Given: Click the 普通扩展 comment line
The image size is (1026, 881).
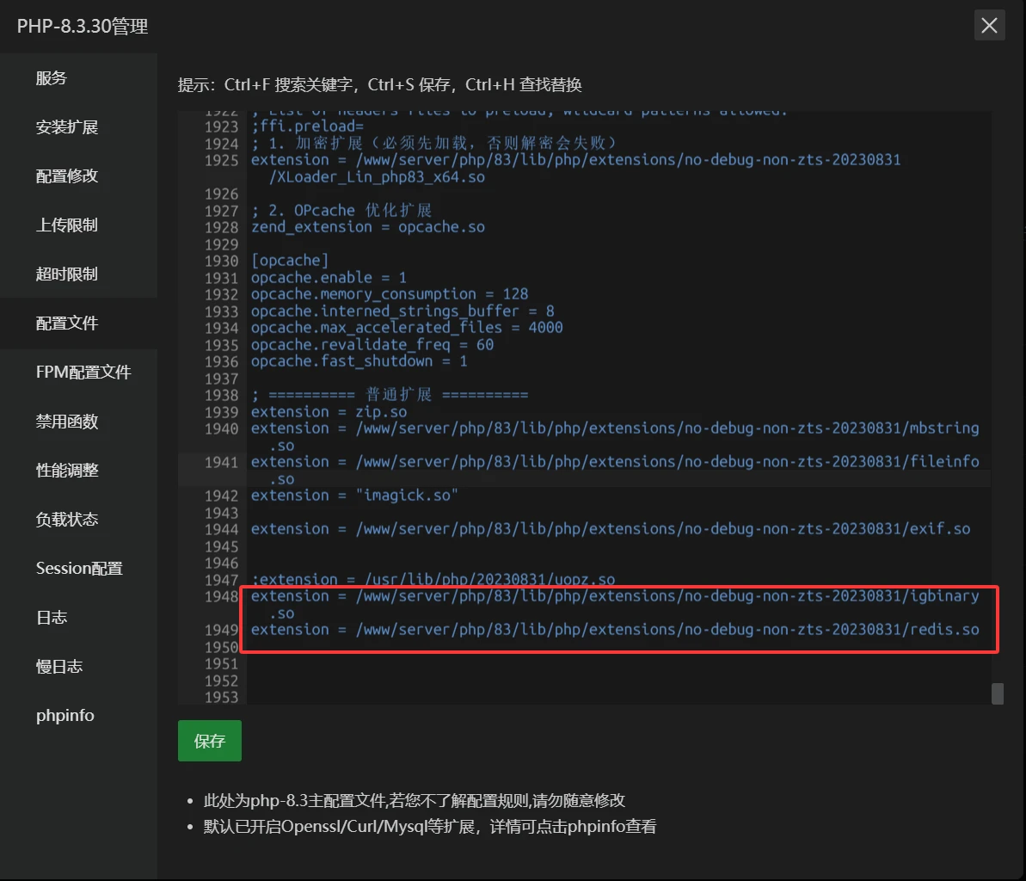Looking at the screenshot, I should coord(390,395).
